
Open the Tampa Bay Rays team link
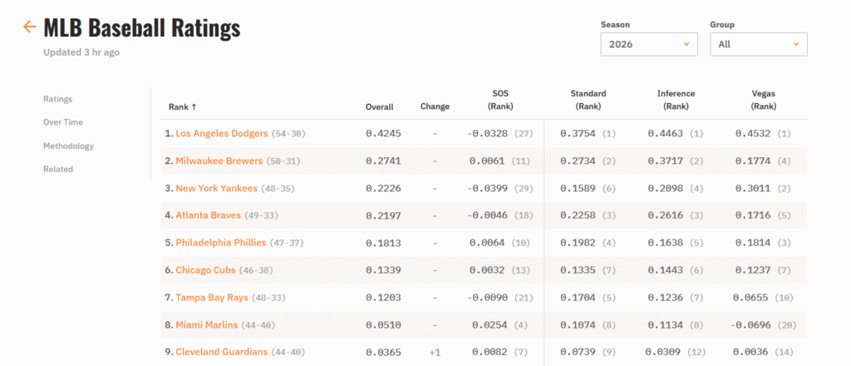tap(212, 298)
